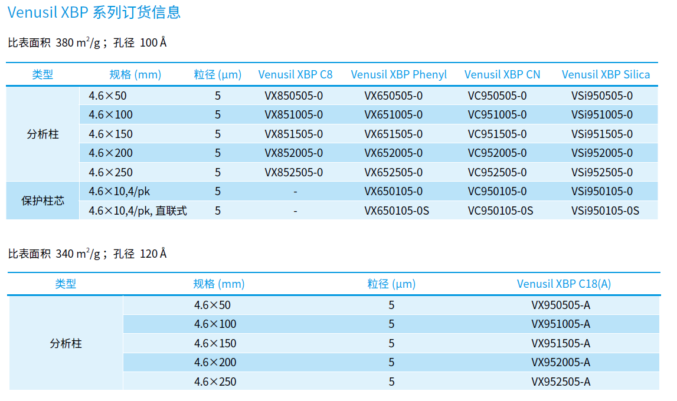Click the '分析柱' label in the C18(A) table

(x=66, y=344)
